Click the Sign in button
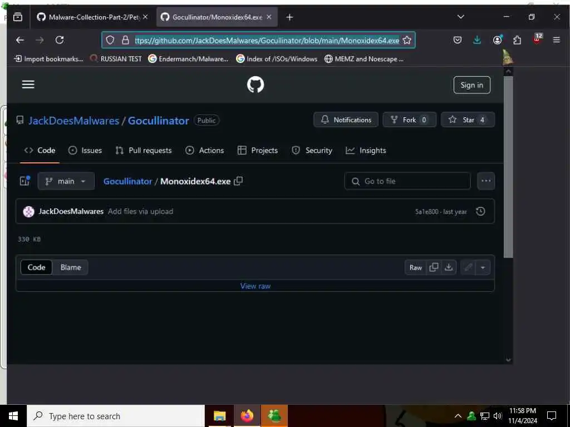Screen dimensions: 570x427 point(471,85)
